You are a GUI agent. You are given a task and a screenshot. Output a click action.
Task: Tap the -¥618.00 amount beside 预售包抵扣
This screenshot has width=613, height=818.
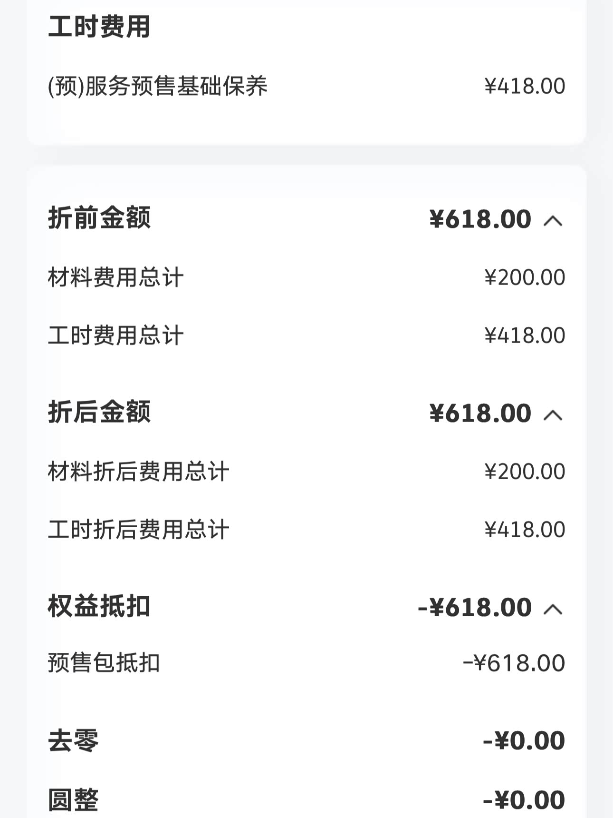tap(514, 663)
